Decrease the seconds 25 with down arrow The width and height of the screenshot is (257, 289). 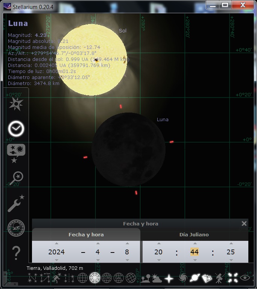[231, 260]
